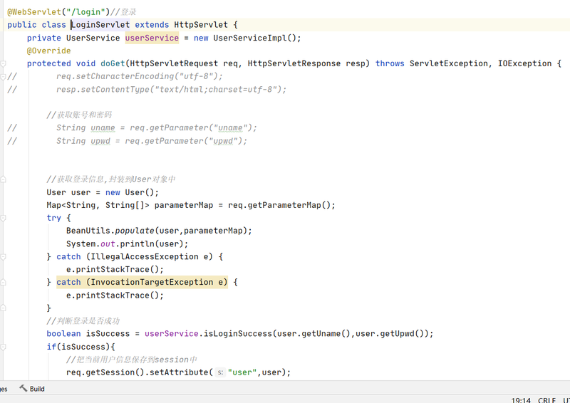The width and height of the screenshot is (570, 403).
Task: Collapse the IllegalAccessException catch fold marker
Action: click(3, 257)
